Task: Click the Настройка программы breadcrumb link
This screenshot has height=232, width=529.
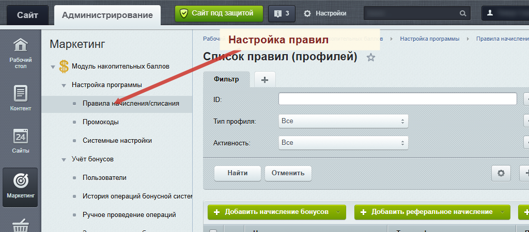Action: click(x=429, y=39)
